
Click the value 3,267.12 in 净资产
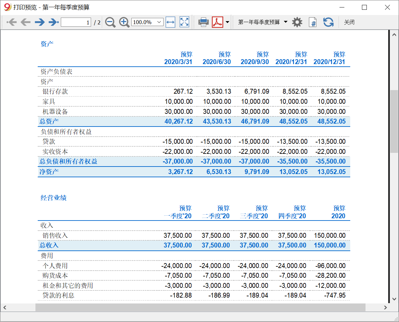click(180, 172)
